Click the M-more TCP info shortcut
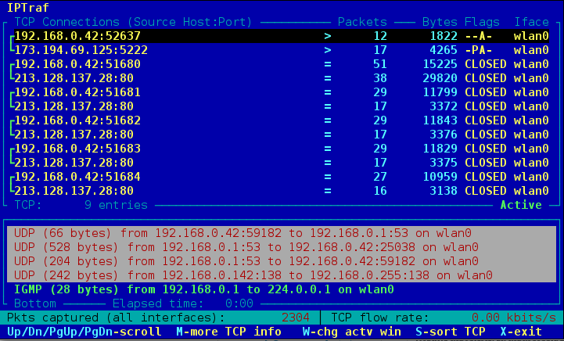 pyautogui.click(x=229, y=332)
